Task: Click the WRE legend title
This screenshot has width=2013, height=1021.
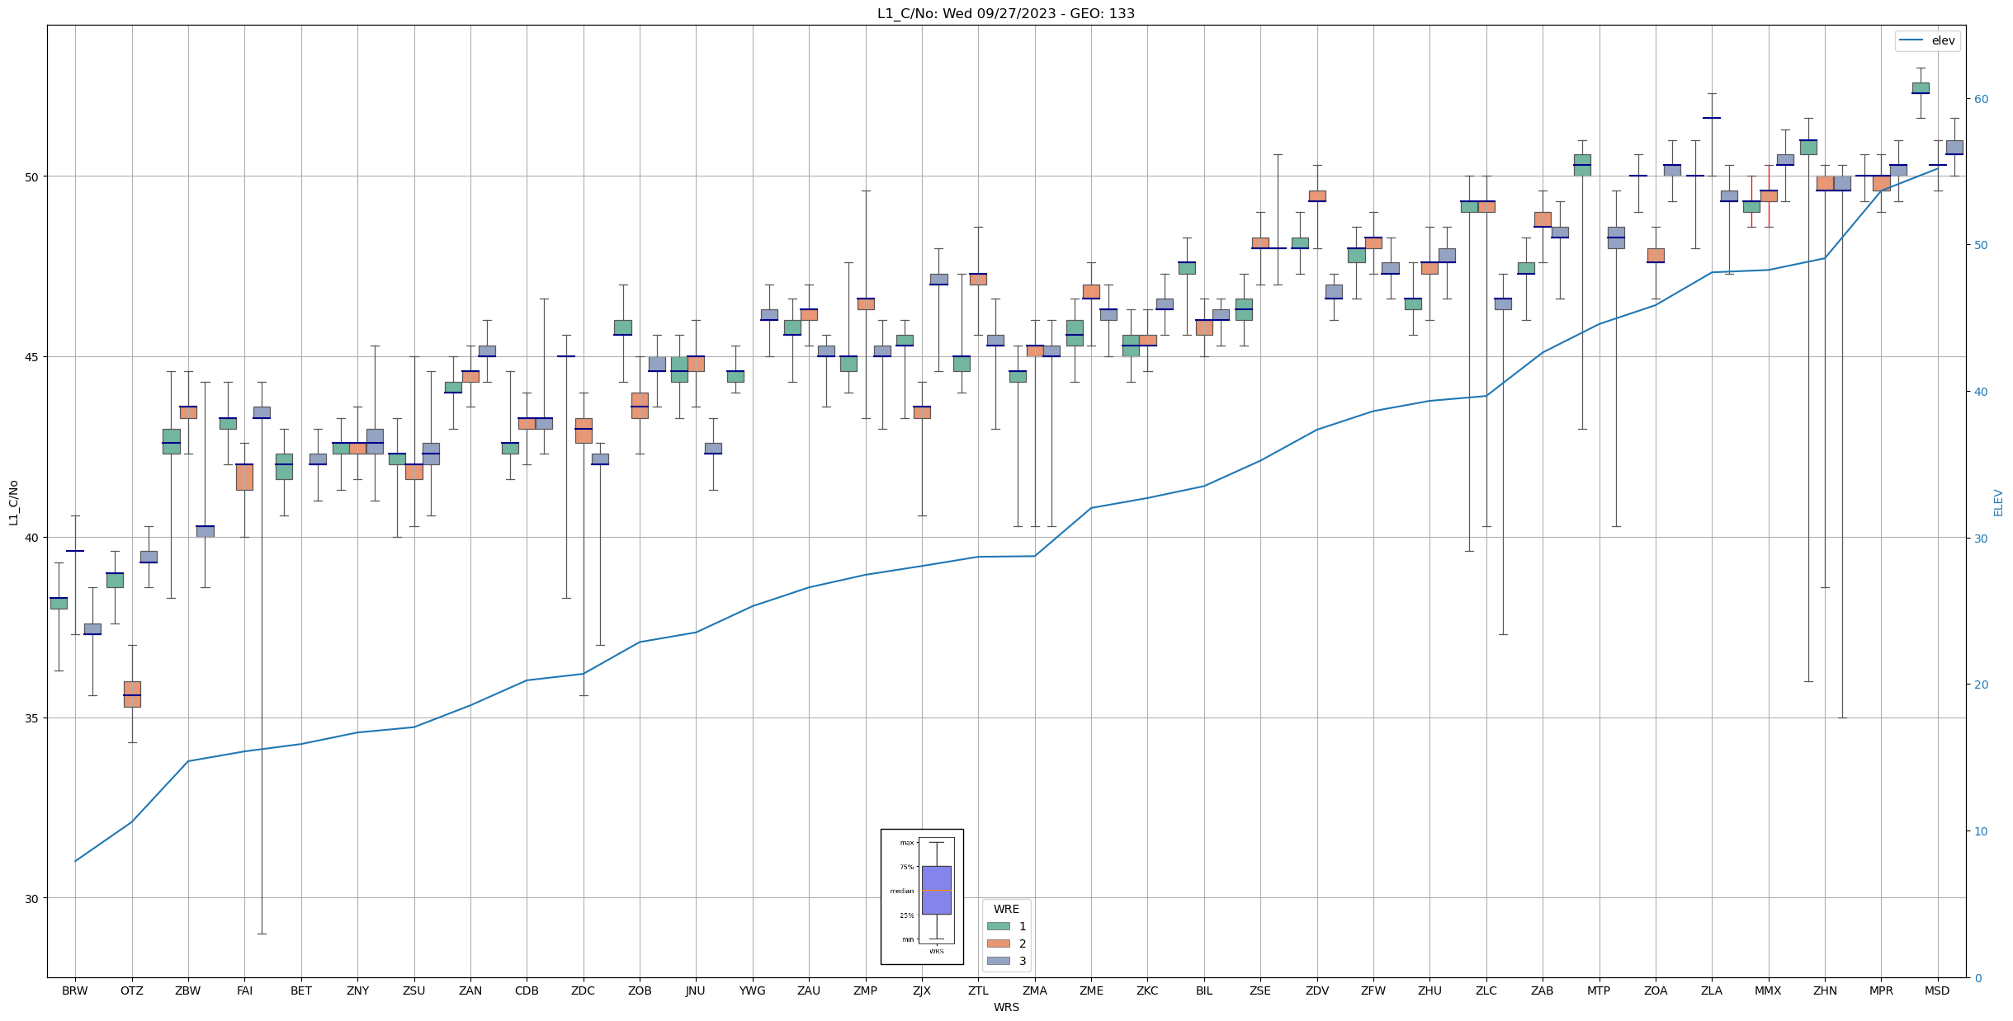Action: 1006,909
